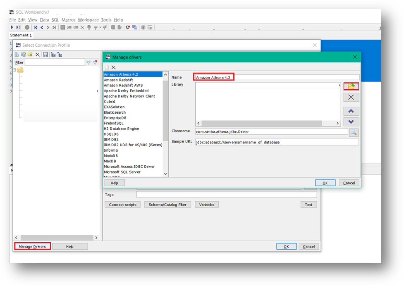This screenshot has width=404, height=286.
Task: Click the Variables button
Action: click(x=207, y=205)
